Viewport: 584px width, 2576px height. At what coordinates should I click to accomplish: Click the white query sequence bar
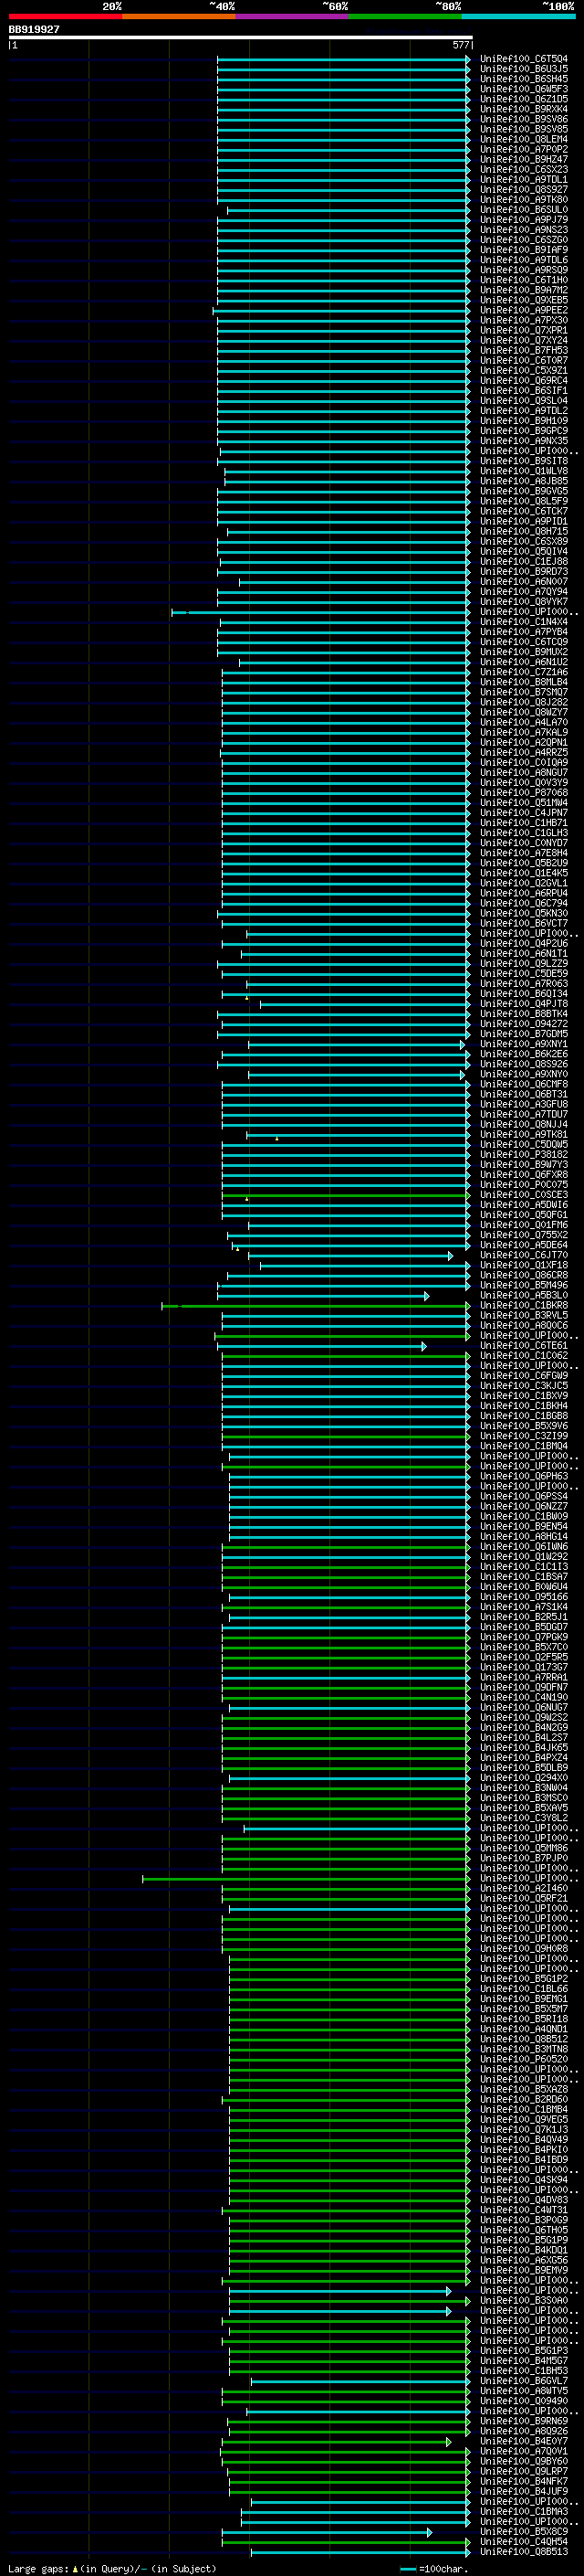coord(241,38)
